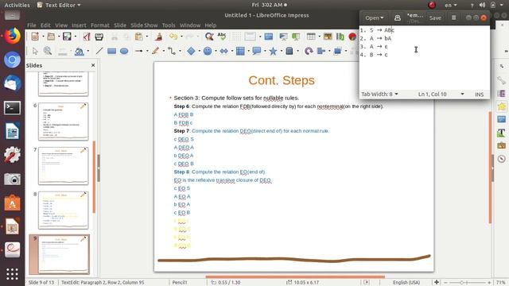Click the zoom slider in Impress status bar
The width and height of the screenshot is (509, 286).
coord(461,283)
